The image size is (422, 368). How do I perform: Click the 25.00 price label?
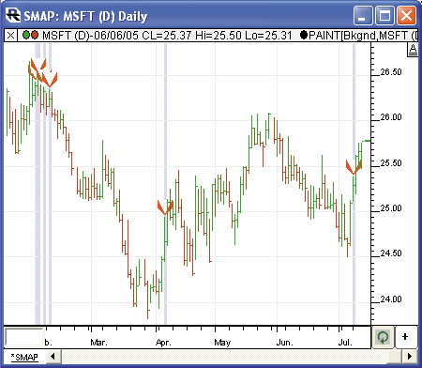pyautogui.click(x=391, y=208)
